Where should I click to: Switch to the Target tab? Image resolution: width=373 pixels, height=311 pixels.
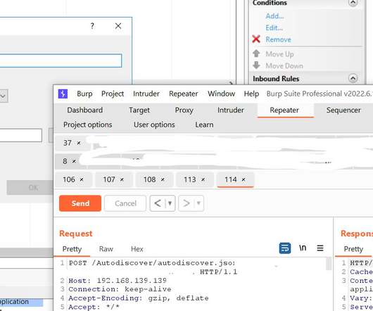[139, 110]
